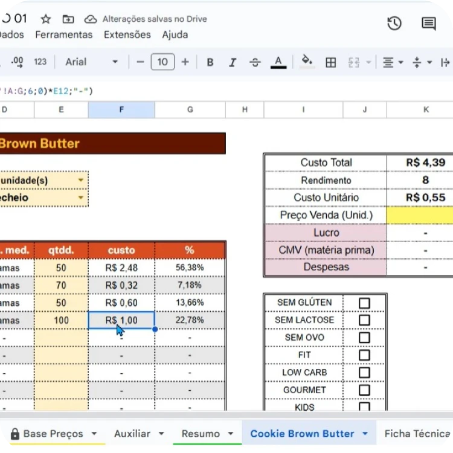The height and width of the screenshot is (453, 453).
Task: Open the unidade(s) cell dropdown
Action: pyautogui.click(x=81, y=180)
